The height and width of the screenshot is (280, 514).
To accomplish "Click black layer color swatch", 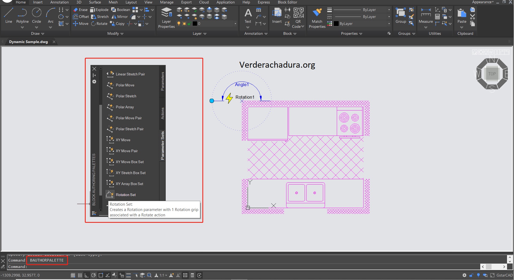I will tap(195, 24).
